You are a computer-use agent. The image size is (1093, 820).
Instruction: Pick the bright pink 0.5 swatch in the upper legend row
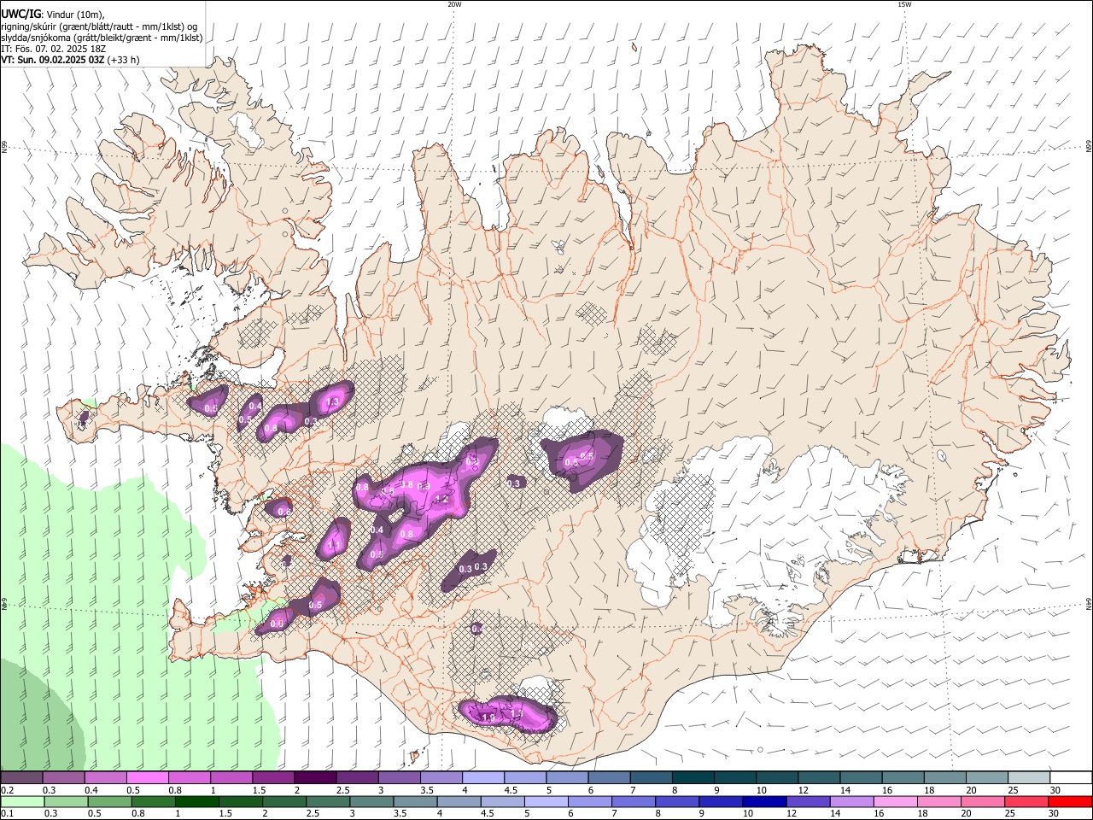(147, 778)
